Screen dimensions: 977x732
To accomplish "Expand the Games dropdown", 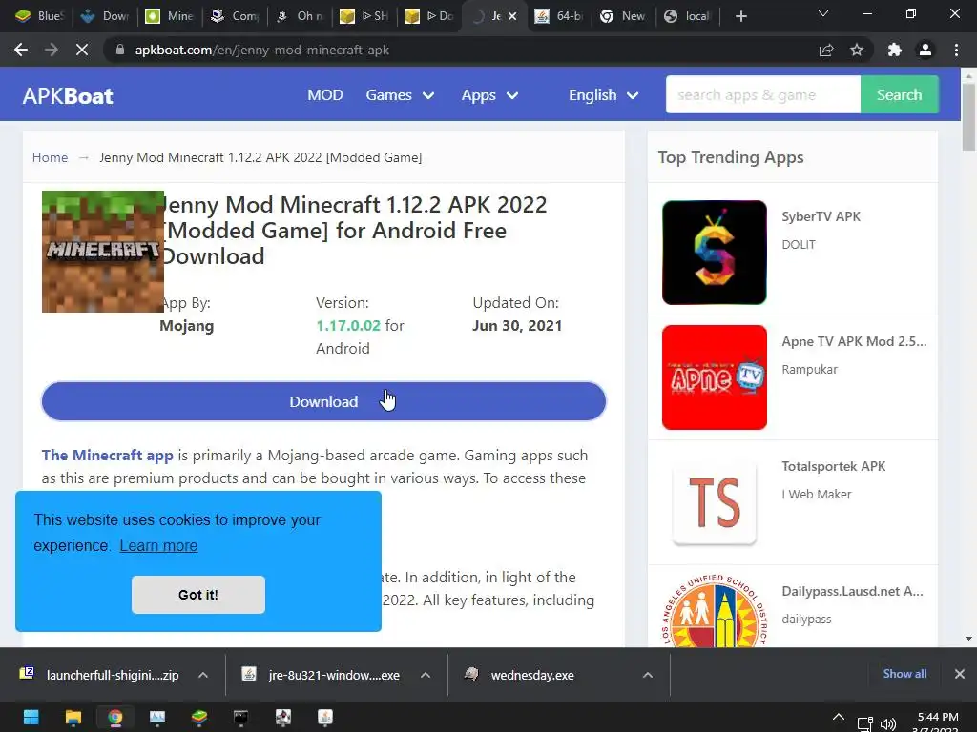I will pos(400,95).
